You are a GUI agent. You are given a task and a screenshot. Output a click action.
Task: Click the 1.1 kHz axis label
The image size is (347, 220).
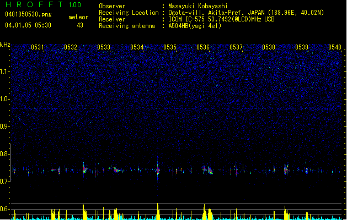click(x=5, y=71)
